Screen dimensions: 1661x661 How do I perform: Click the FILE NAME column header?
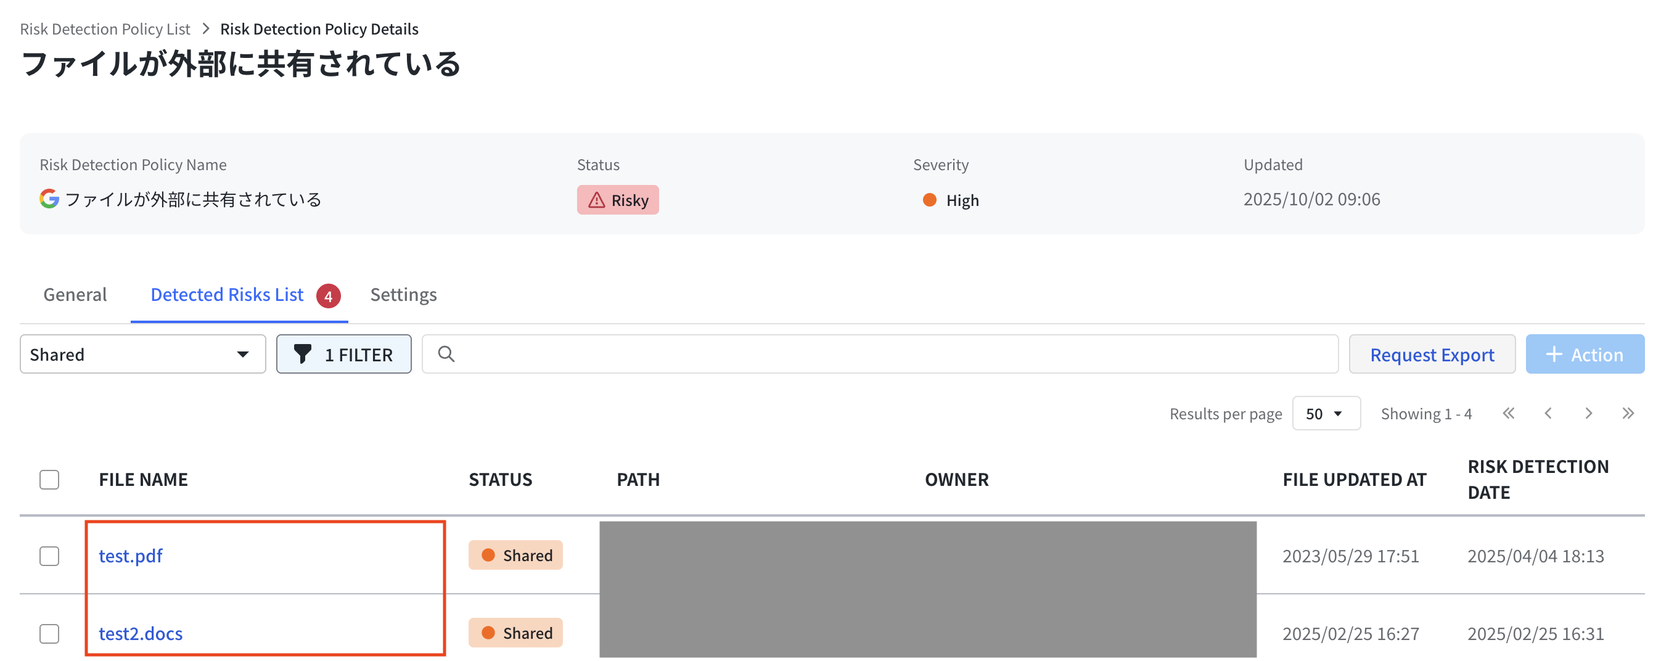click(x=143, y=480)
